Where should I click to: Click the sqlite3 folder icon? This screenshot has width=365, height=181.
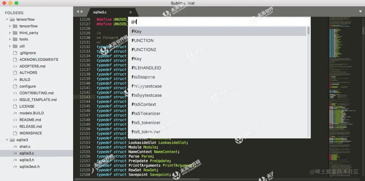[x=12, y=140]
